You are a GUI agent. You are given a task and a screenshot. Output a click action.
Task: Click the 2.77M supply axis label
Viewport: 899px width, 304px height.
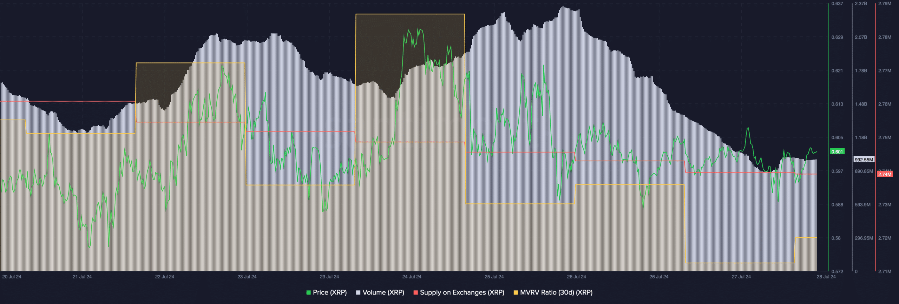885,70
